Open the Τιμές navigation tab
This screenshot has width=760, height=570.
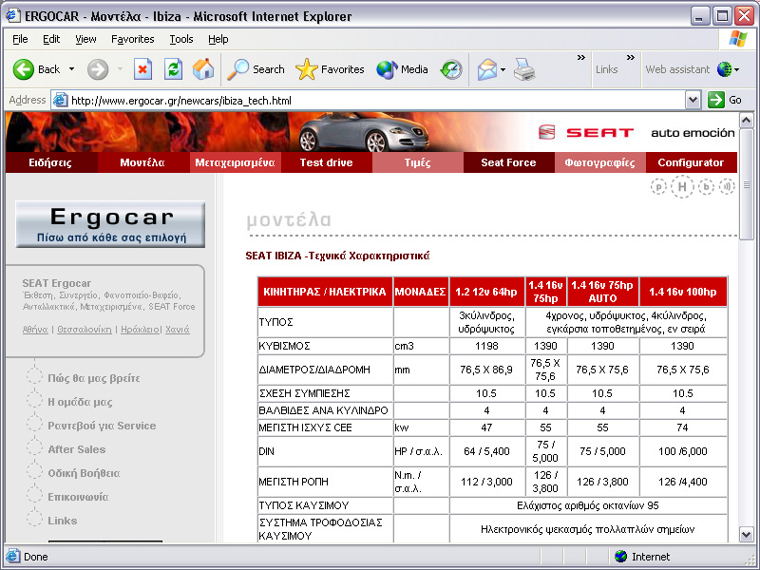[x=418, y=162]
